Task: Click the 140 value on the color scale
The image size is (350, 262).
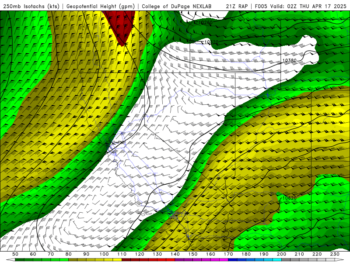Action: (x=175, y=254)
